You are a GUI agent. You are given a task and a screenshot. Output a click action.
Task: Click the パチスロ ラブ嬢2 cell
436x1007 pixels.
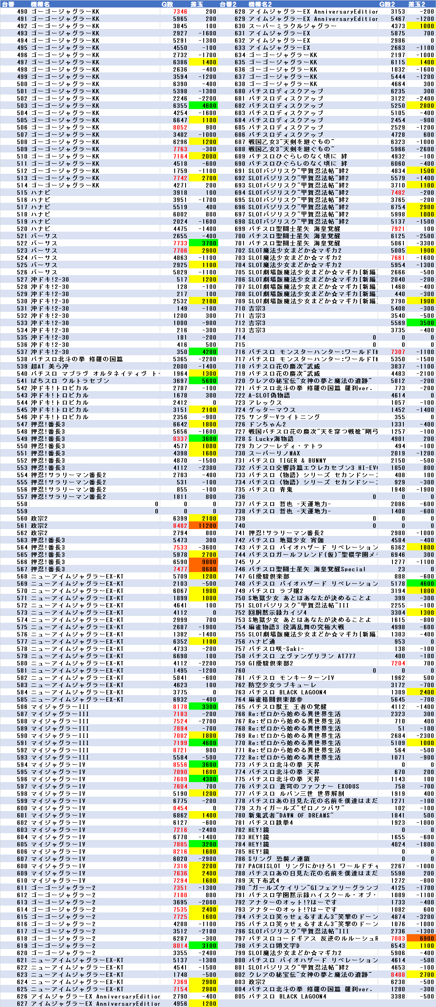[x=312, y=591]
